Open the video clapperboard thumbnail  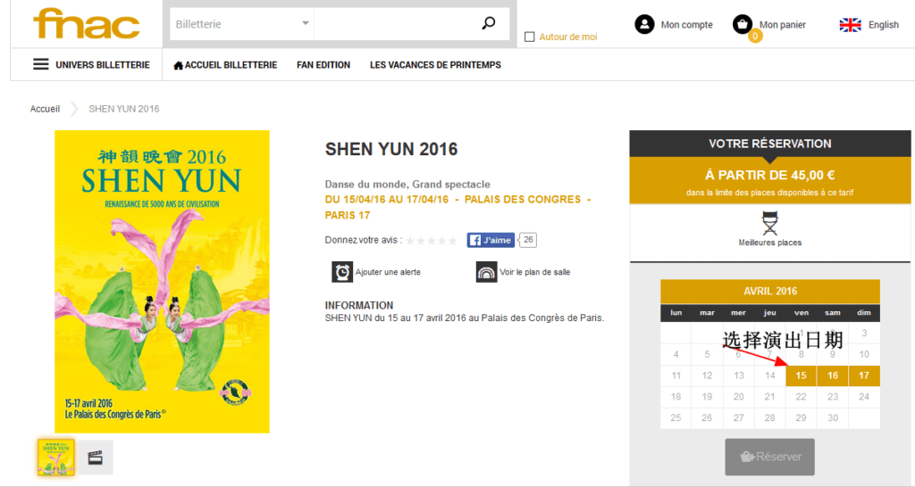click(94, 458)
